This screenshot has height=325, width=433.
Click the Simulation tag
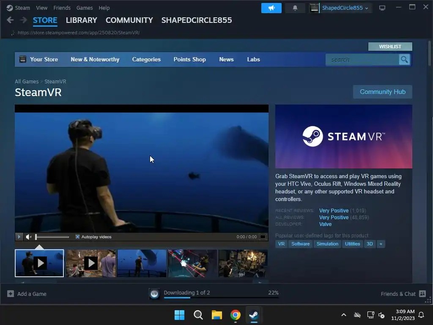pos(327,244)
